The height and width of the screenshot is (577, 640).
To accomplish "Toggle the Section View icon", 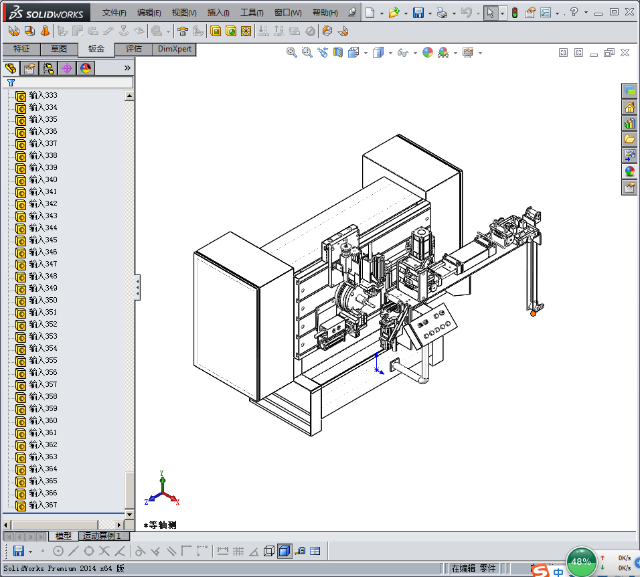I will tap(338, 52).
